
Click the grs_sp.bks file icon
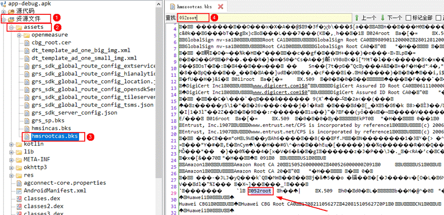coord(27,121)
